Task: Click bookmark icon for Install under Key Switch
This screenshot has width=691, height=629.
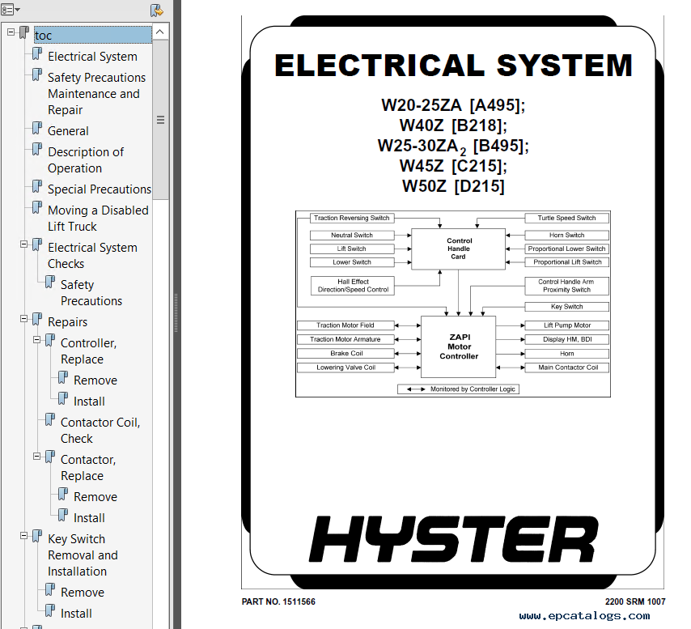Action: [50, 611]
